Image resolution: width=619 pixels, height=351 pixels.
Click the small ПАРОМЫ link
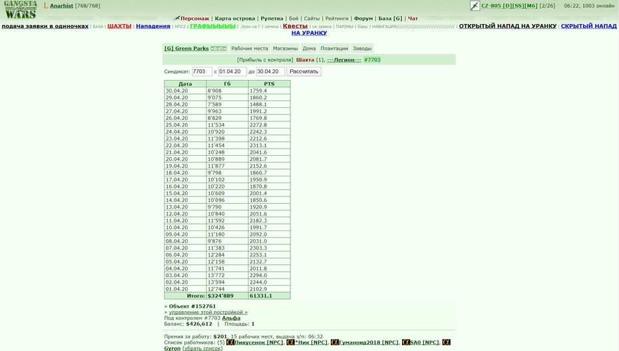[345, 27]
